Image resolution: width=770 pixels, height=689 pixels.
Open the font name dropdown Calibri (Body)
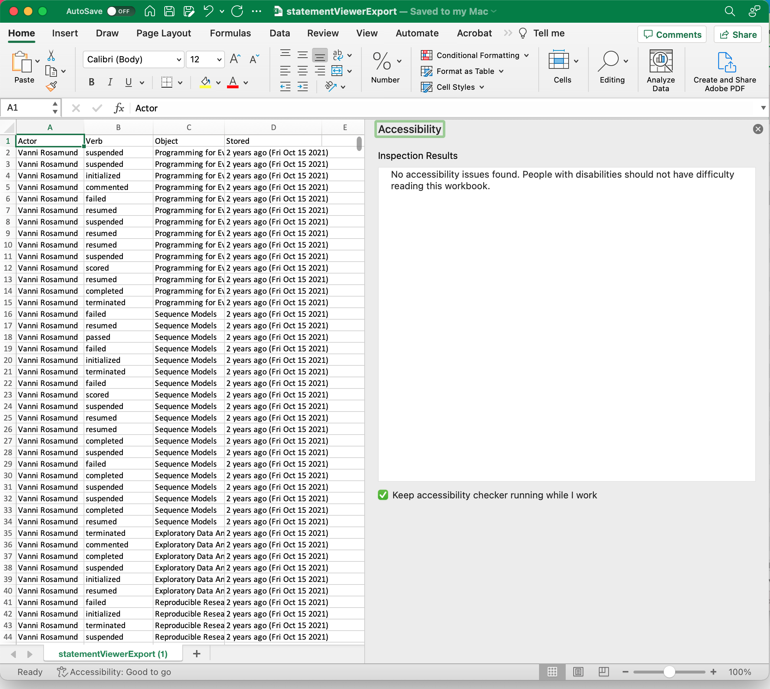pyautogui.click(x=179, y=60)
